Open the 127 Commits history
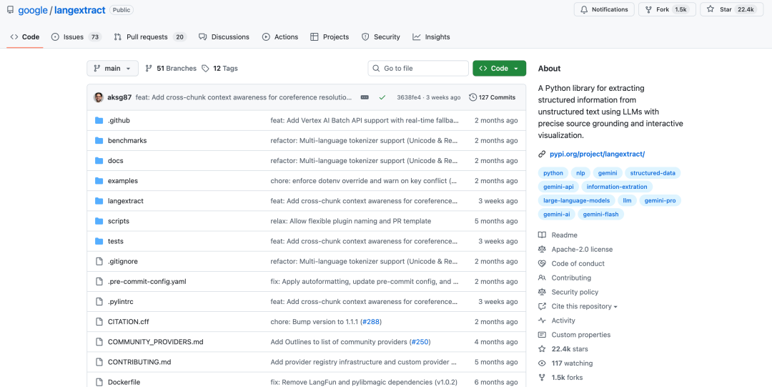The height and width of the screenshot is (387, 772). point(492,97)
